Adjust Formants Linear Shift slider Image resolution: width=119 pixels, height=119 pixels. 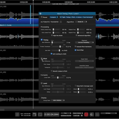[x=58, y=78]
